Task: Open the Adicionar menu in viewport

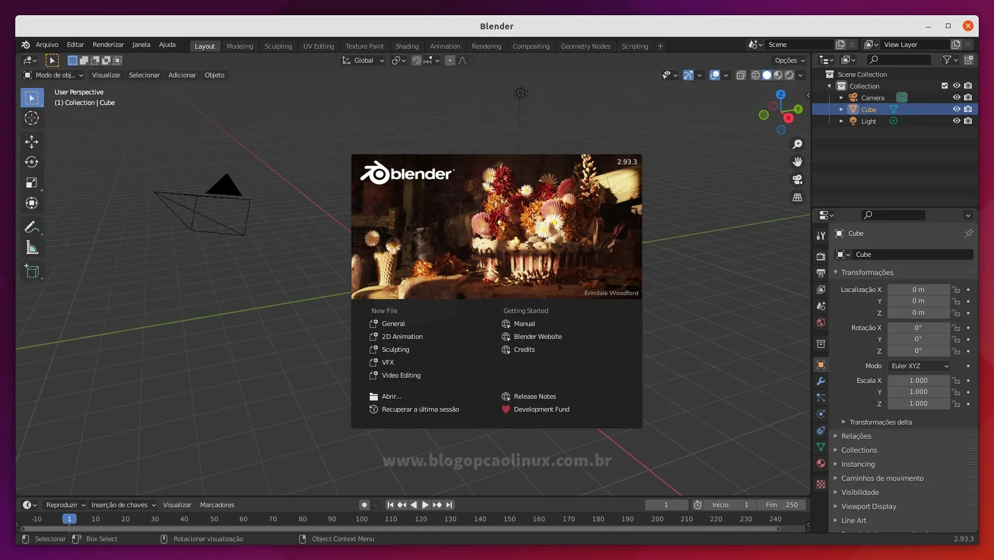Action: pos(182,75)
